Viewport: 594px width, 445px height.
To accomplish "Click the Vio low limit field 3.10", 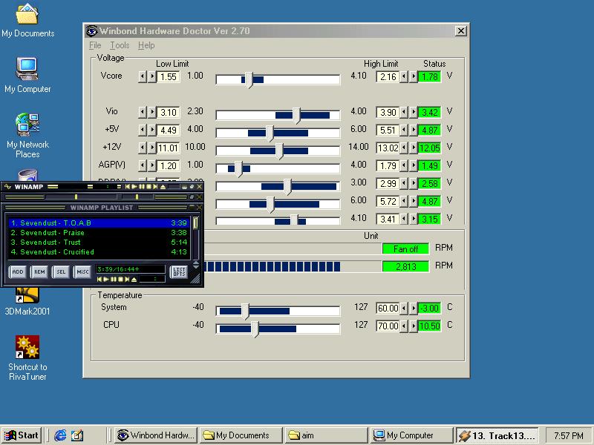I will click(x=169, y=113).
